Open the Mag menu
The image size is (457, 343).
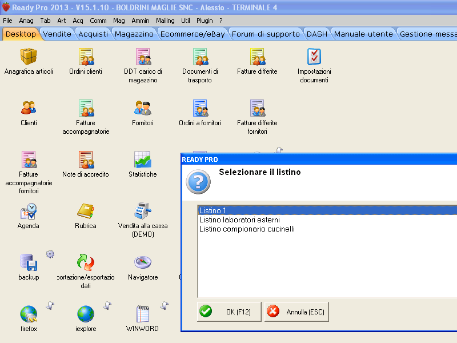click(119, 21)
